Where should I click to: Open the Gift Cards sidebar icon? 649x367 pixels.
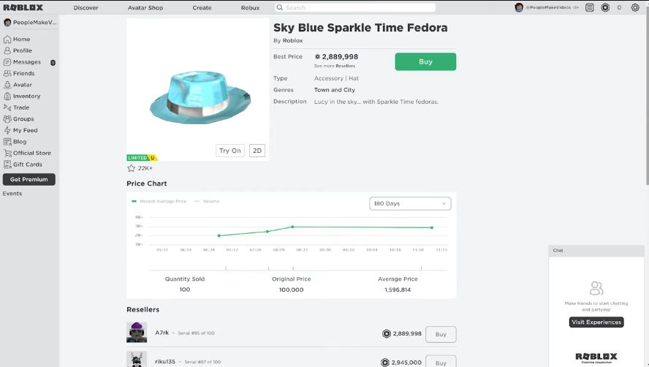click(7, 164)
